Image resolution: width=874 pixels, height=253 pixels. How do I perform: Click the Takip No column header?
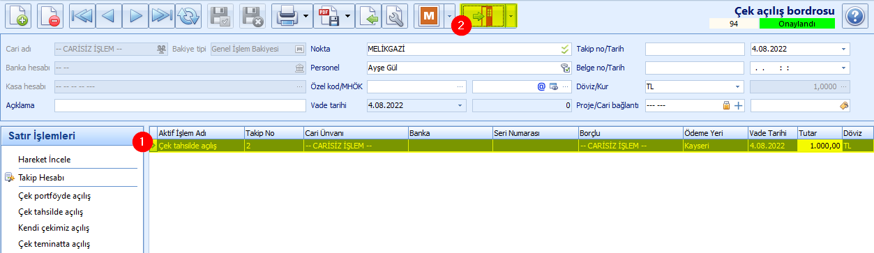click(x=273, y=132)
